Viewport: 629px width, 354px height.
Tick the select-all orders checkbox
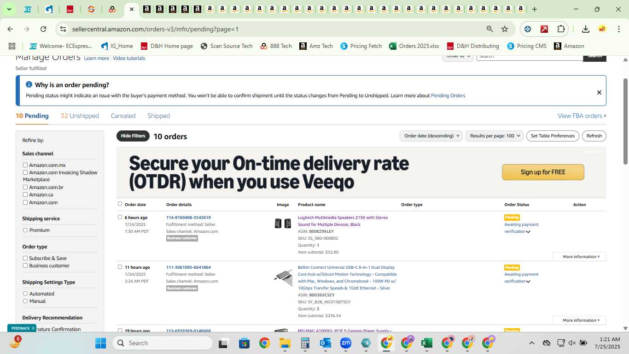(120, 204)
